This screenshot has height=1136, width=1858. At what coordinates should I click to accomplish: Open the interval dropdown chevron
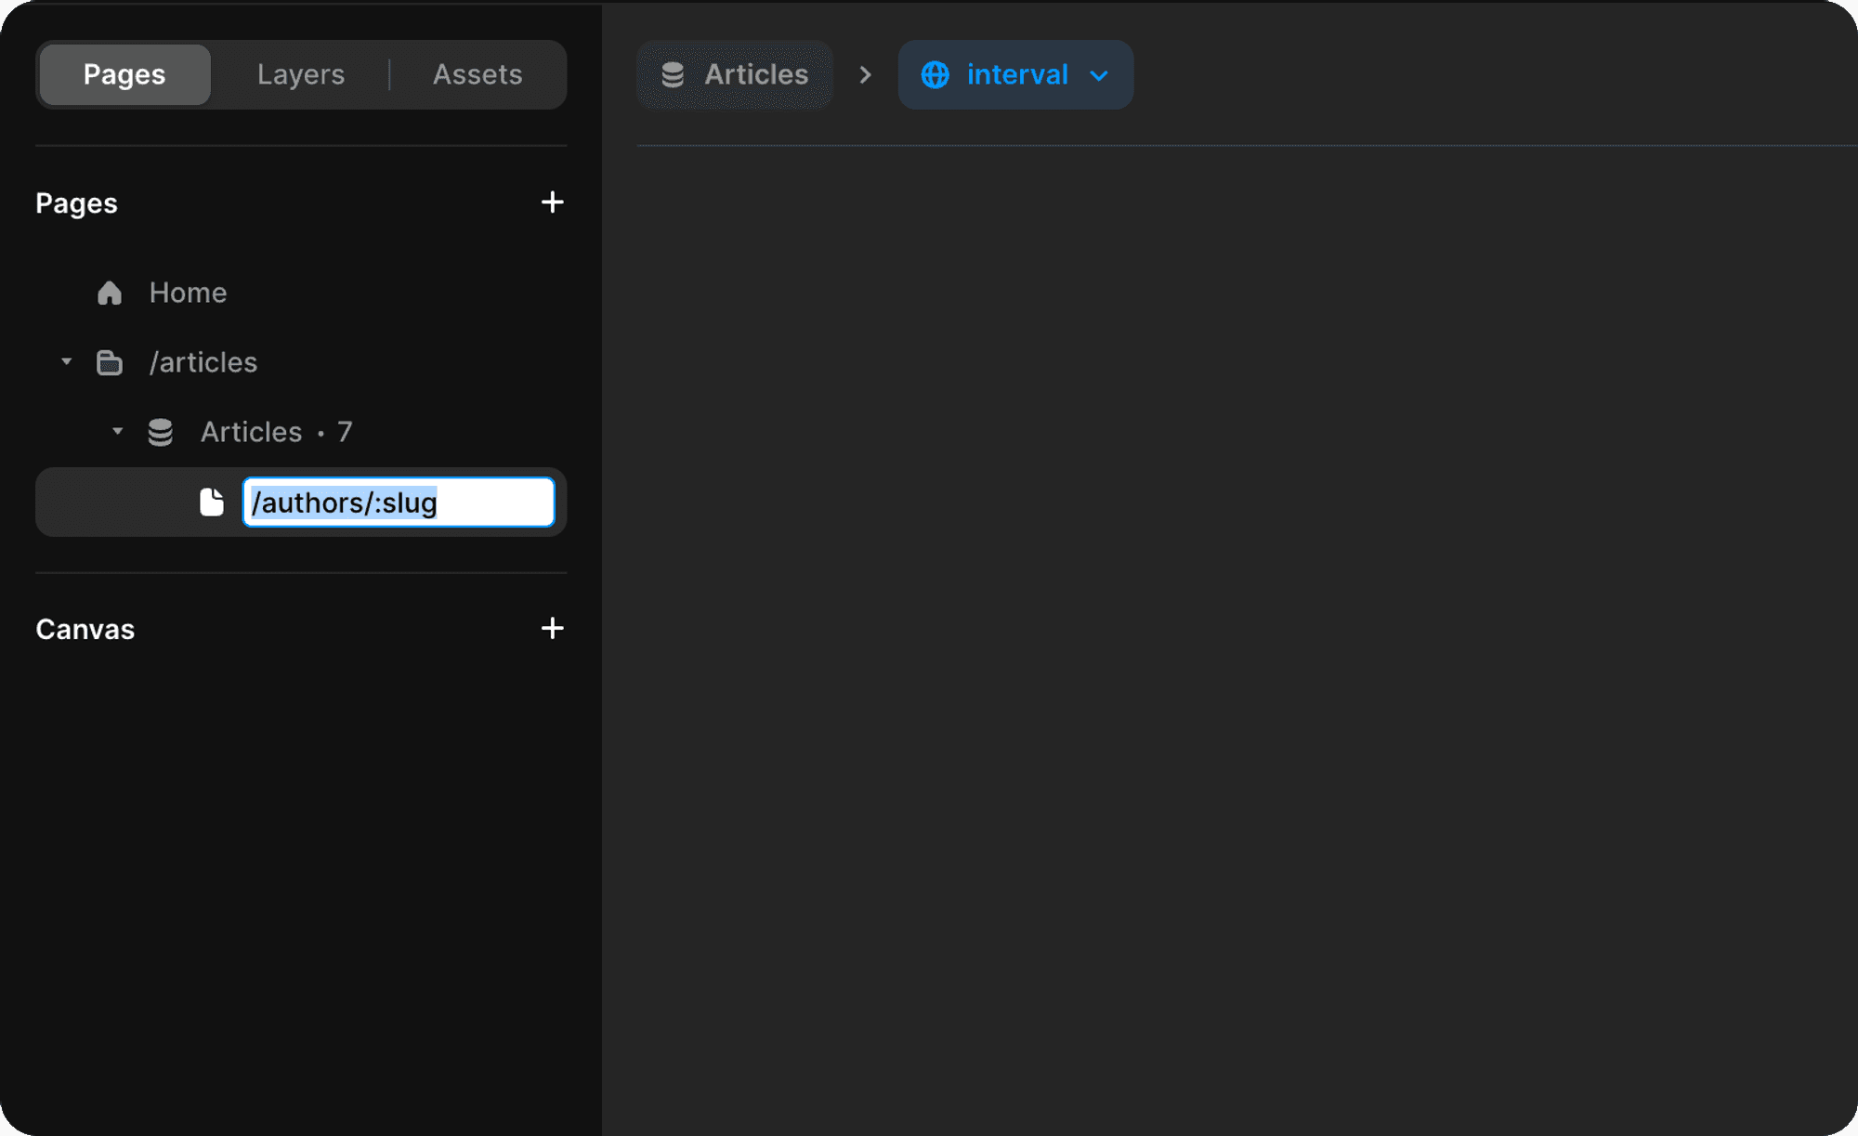(1099, 76)
